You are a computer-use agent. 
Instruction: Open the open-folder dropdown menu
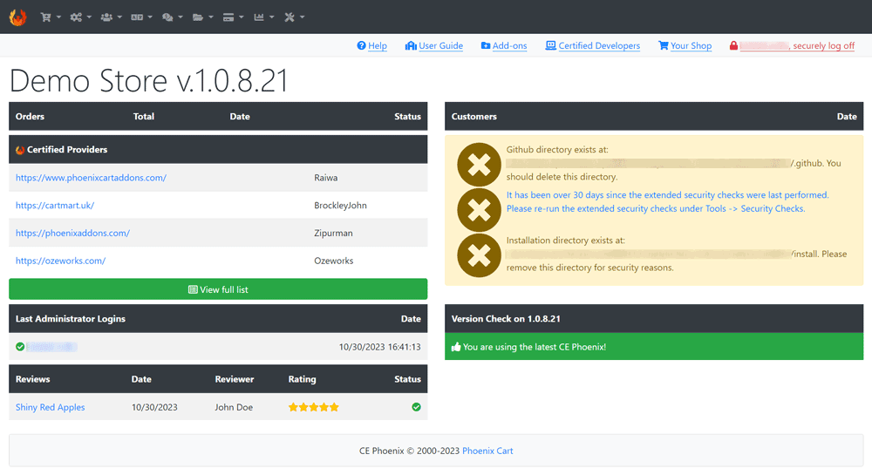[202, 17]
